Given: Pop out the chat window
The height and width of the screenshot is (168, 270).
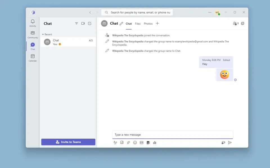Looking at the screenshot, I should (x=242, y=24).
